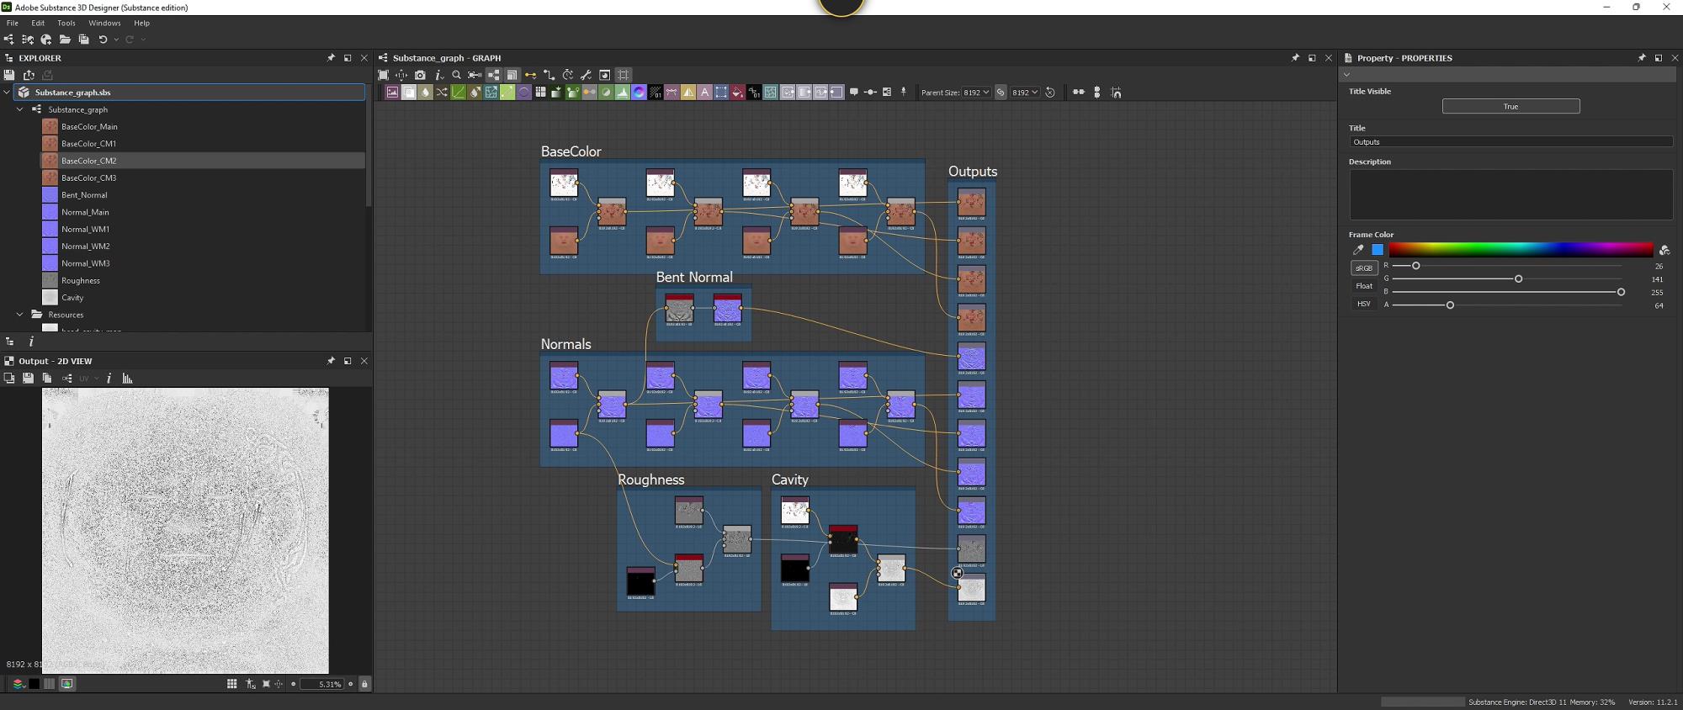Click the fit graph to view icon
This screenshot has width=1683, height=710.
pos(384,75)
